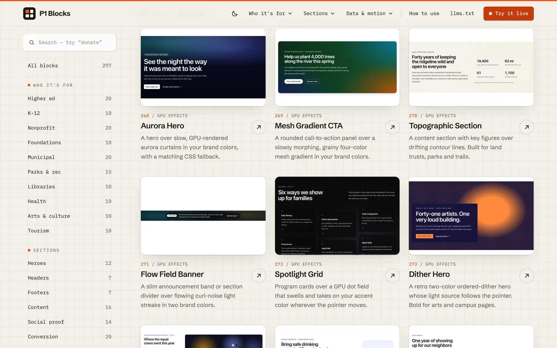Focus the search blocks input field
557x348 pixels.
[70, 43]
